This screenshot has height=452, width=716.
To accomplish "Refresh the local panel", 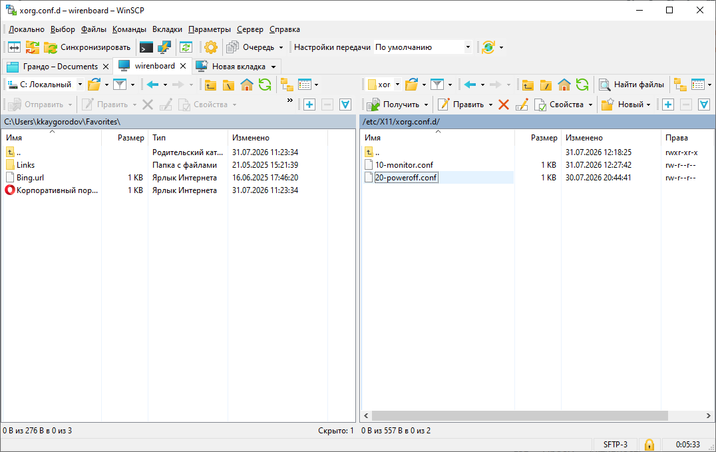I will (x=265, y=85).
